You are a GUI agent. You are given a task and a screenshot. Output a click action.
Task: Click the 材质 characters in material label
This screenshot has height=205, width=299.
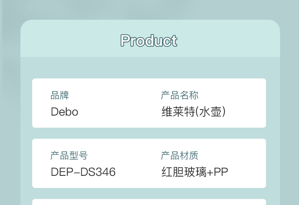click(189, 156)
